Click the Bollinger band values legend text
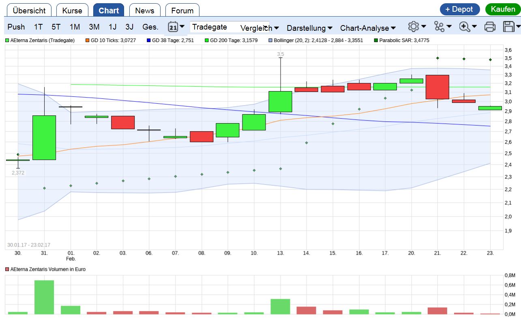Image resolution: width=521 pixels, height=319 pixels. (318, 40)
